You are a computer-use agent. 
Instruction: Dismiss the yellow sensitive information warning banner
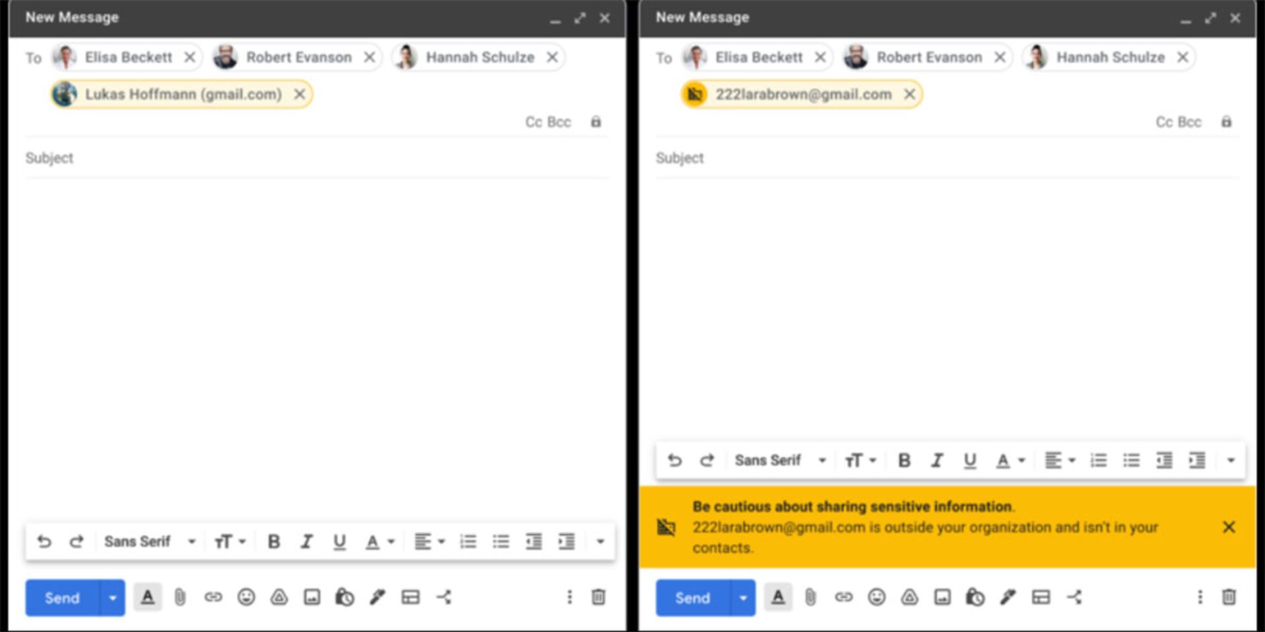(x=1229, y=527)
